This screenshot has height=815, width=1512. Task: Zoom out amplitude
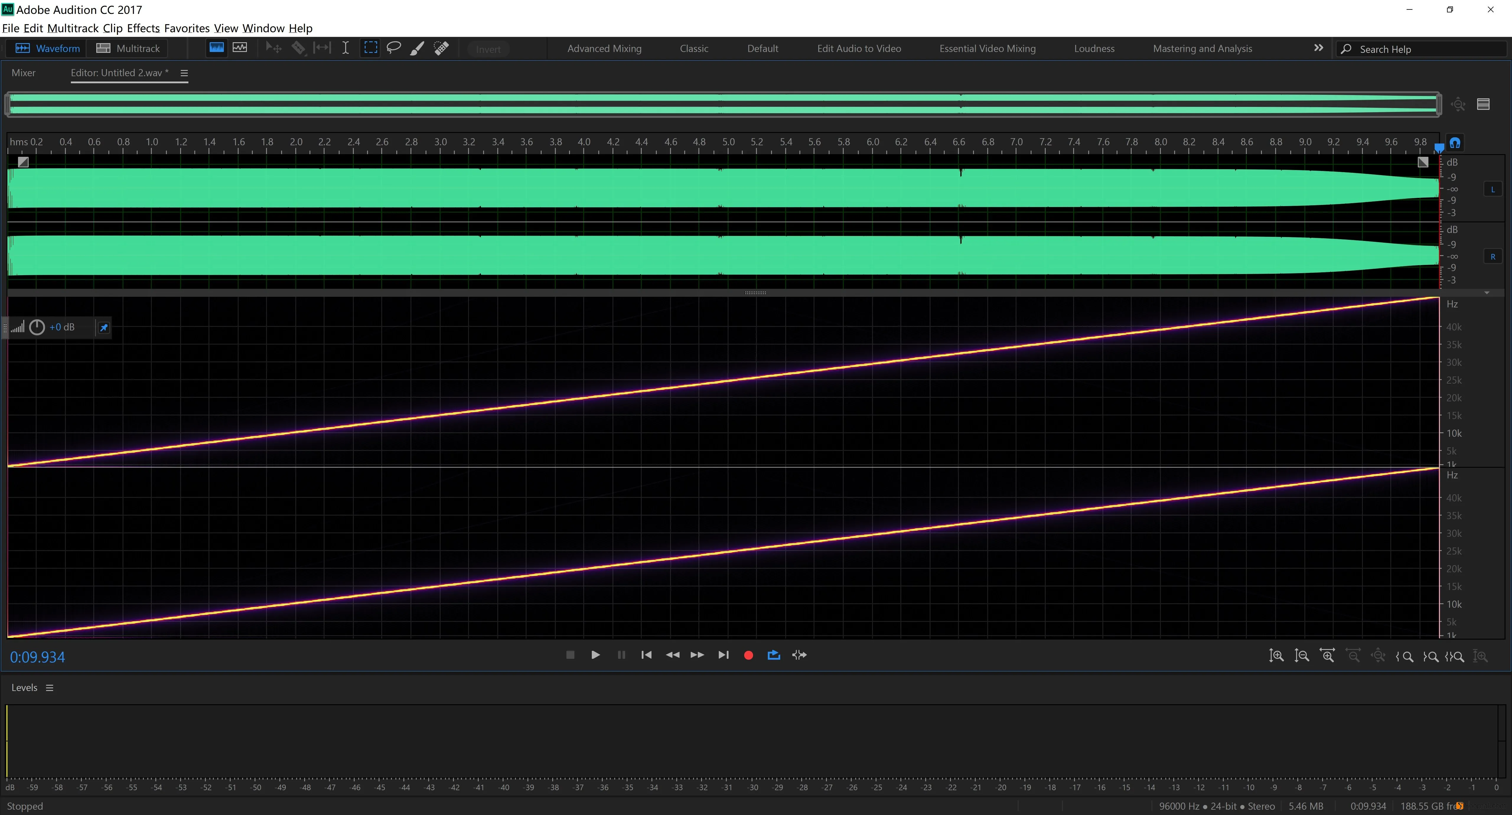(1301, 656)
